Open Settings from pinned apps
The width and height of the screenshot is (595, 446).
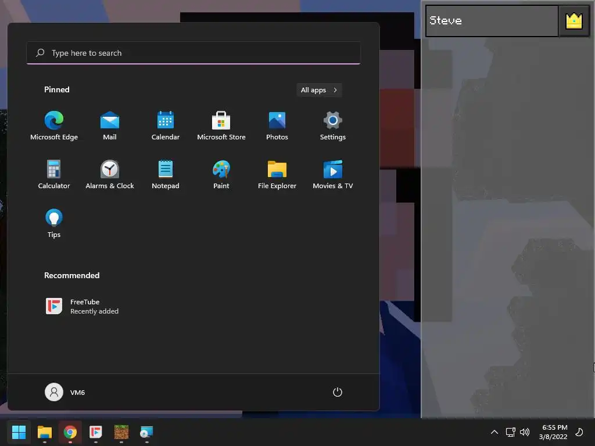click(333, 126)
